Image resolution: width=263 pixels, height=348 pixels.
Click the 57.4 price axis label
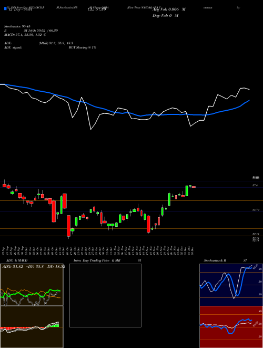255,185
